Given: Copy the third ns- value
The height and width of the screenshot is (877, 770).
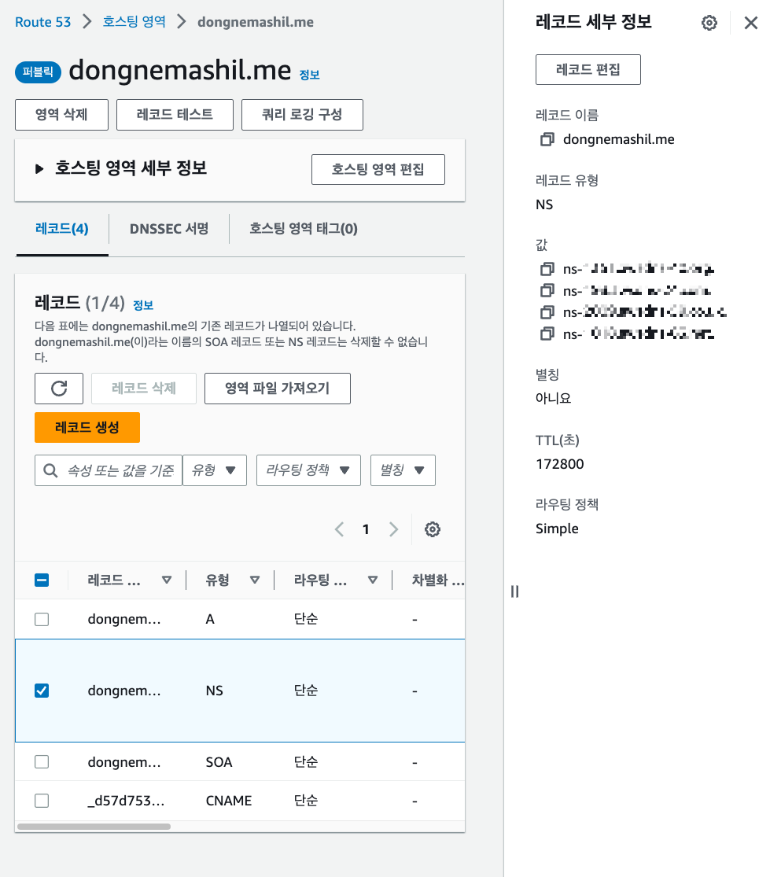Looking at the screenshot, I should point(547,312).
